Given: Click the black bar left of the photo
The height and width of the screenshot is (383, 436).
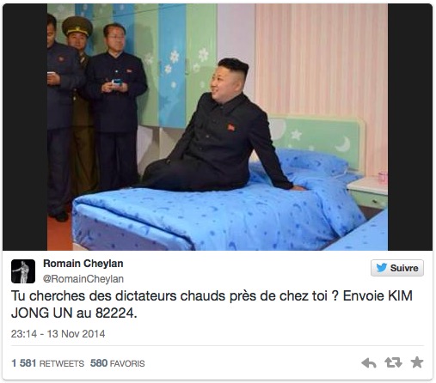Looking at the screenshot, I should 25,127.
